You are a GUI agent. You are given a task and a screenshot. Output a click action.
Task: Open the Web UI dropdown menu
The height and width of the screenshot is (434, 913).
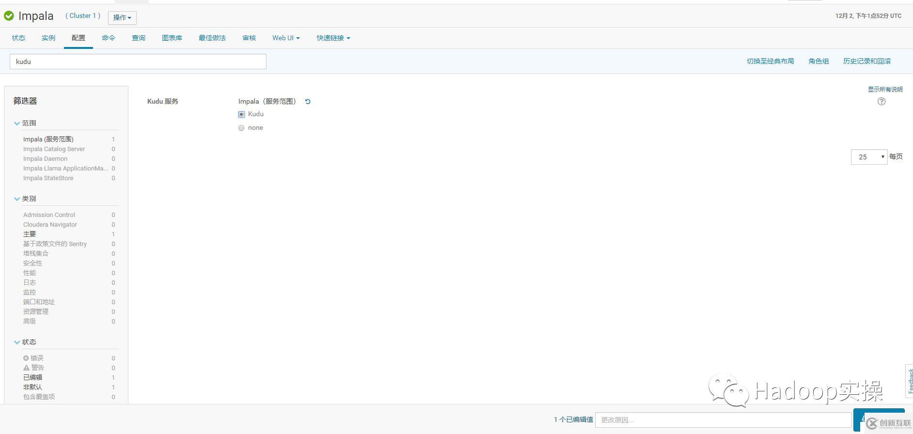[286, 38]
